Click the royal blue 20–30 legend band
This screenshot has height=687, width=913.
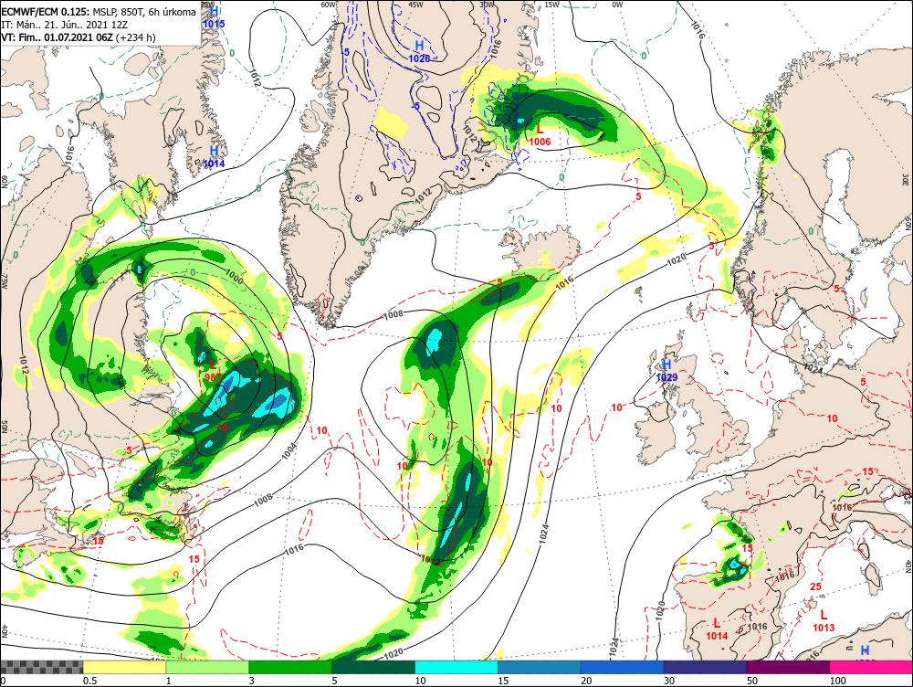coord(623,667)
